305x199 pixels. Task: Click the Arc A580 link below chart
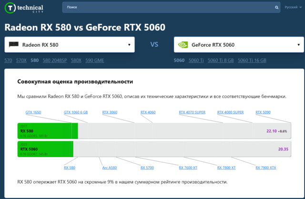point(109,168)
